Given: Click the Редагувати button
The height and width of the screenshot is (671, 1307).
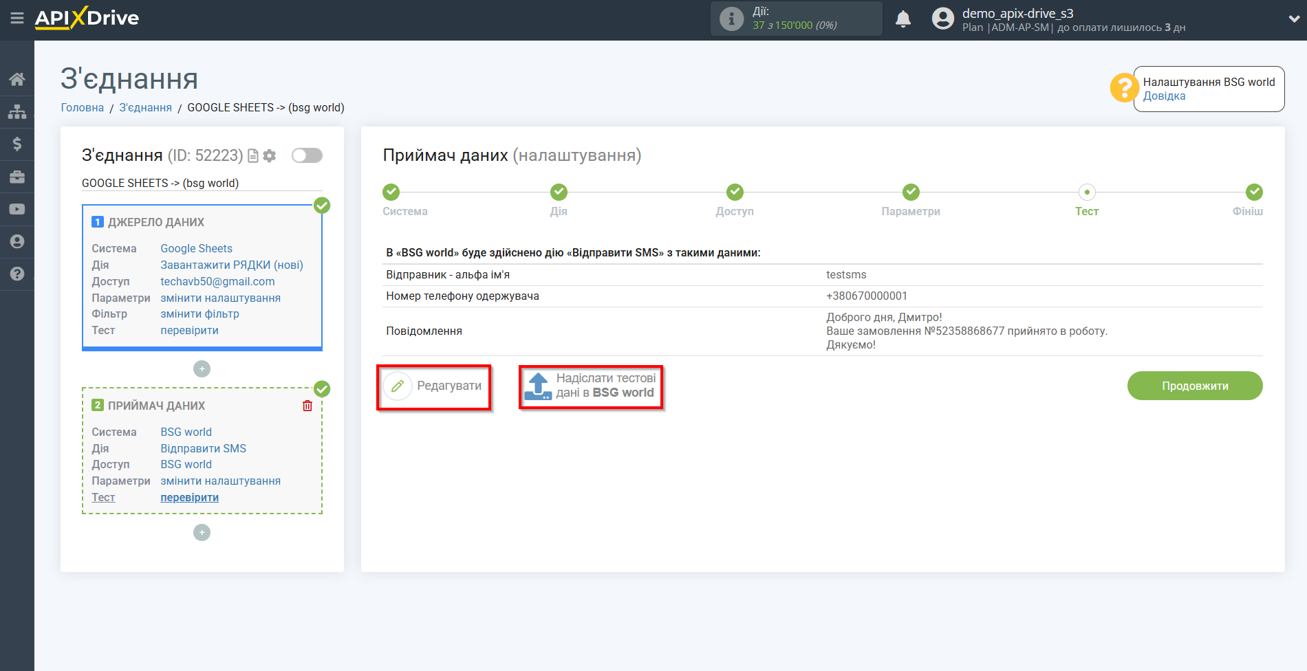Looking at the screenshot, I should pos(434,386).
